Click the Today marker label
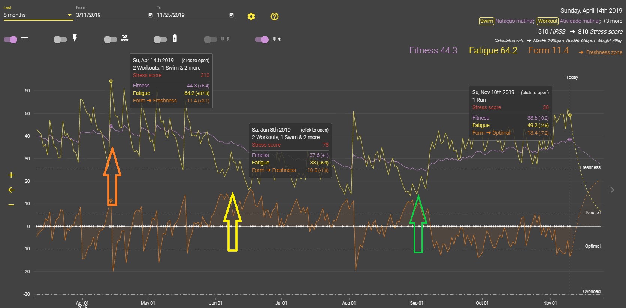Image resolution: width=626 pixels, height=308 pixels. click(572, 77)
